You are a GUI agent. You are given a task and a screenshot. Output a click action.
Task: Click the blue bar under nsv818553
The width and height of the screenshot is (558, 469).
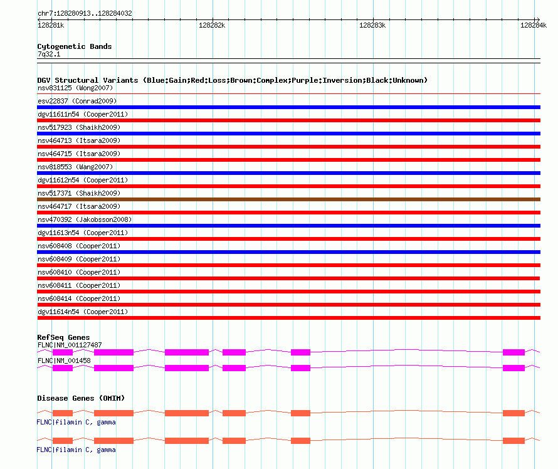pyautogui.click(x=288, y=173)
